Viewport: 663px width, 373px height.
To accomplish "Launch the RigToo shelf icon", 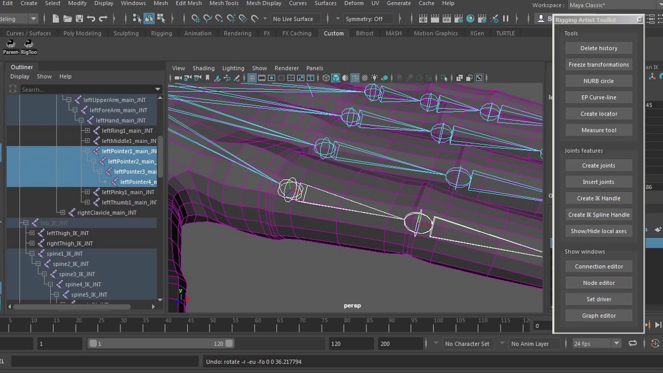I will click(x=29, y=47).
